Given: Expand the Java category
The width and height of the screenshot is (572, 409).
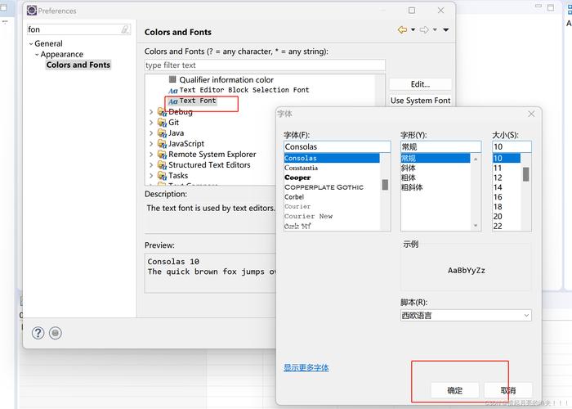Looking at the screenshot, I should (151, 133).
